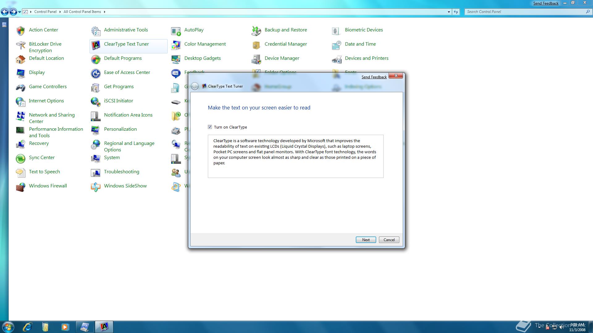Expand the address bar history dropdown
593x333 pixels.
tap(449, 12)
